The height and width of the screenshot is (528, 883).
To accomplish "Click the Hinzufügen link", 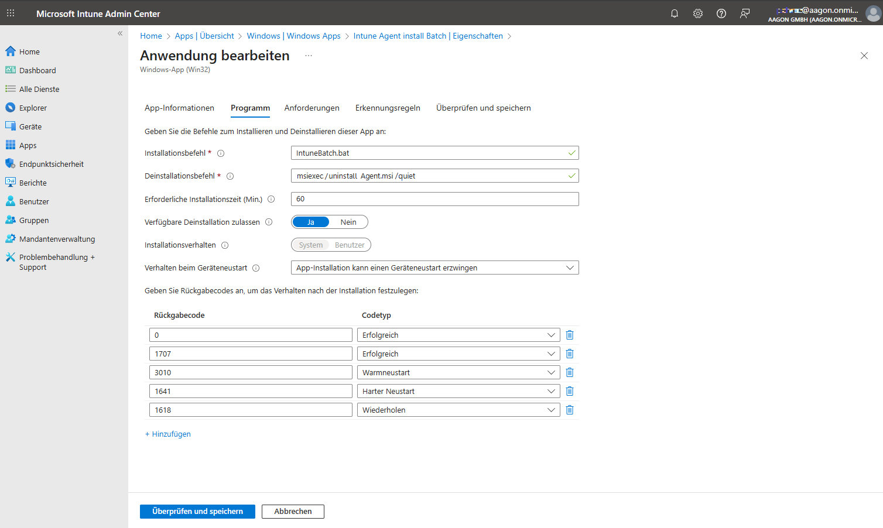I will 168,434.
